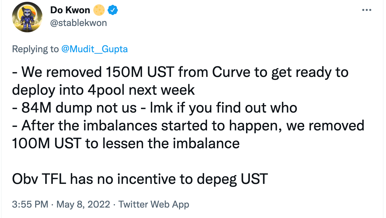Open the Twitter Web App source link
This screenshot has width=386, height=218.
[154, 204]
